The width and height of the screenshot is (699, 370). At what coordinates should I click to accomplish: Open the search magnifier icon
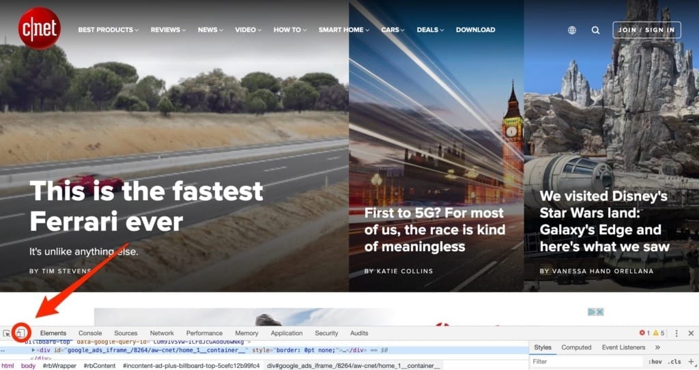click(x=595, y=30)
